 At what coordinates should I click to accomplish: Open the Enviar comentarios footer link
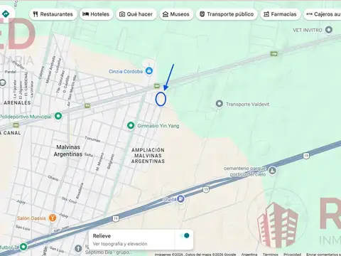[x=323, y=255]
